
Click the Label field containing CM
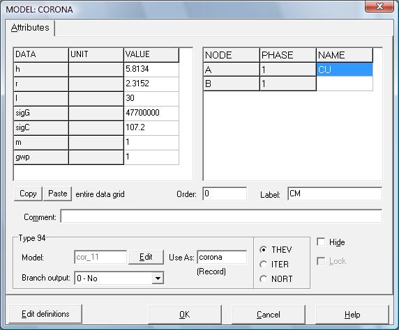335,194
